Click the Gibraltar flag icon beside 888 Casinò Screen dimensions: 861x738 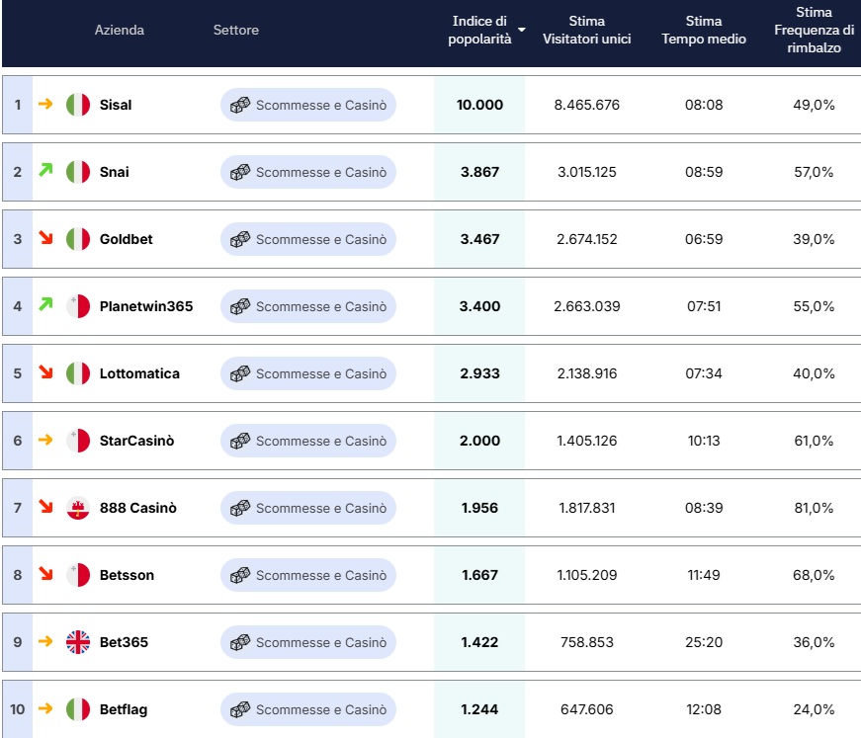click(78, 508)
